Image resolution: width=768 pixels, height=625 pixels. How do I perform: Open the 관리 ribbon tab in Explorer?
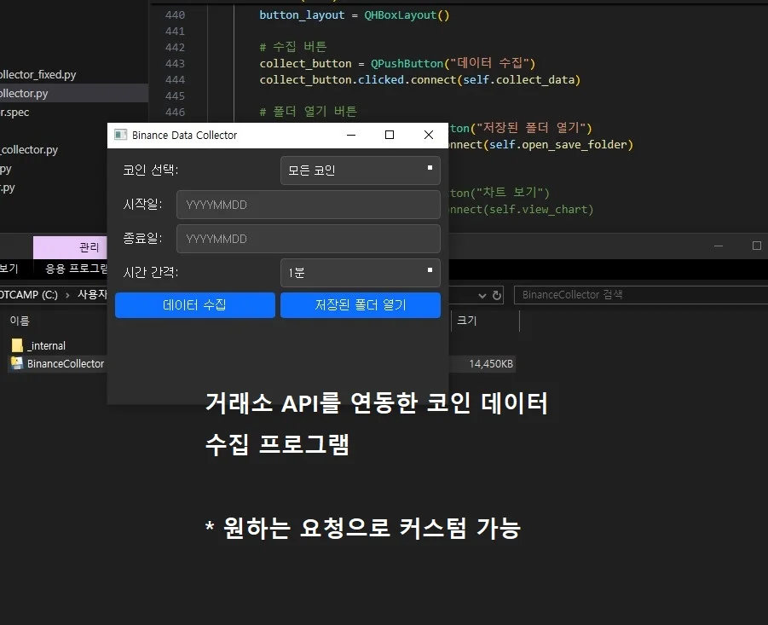pos(70,247)
